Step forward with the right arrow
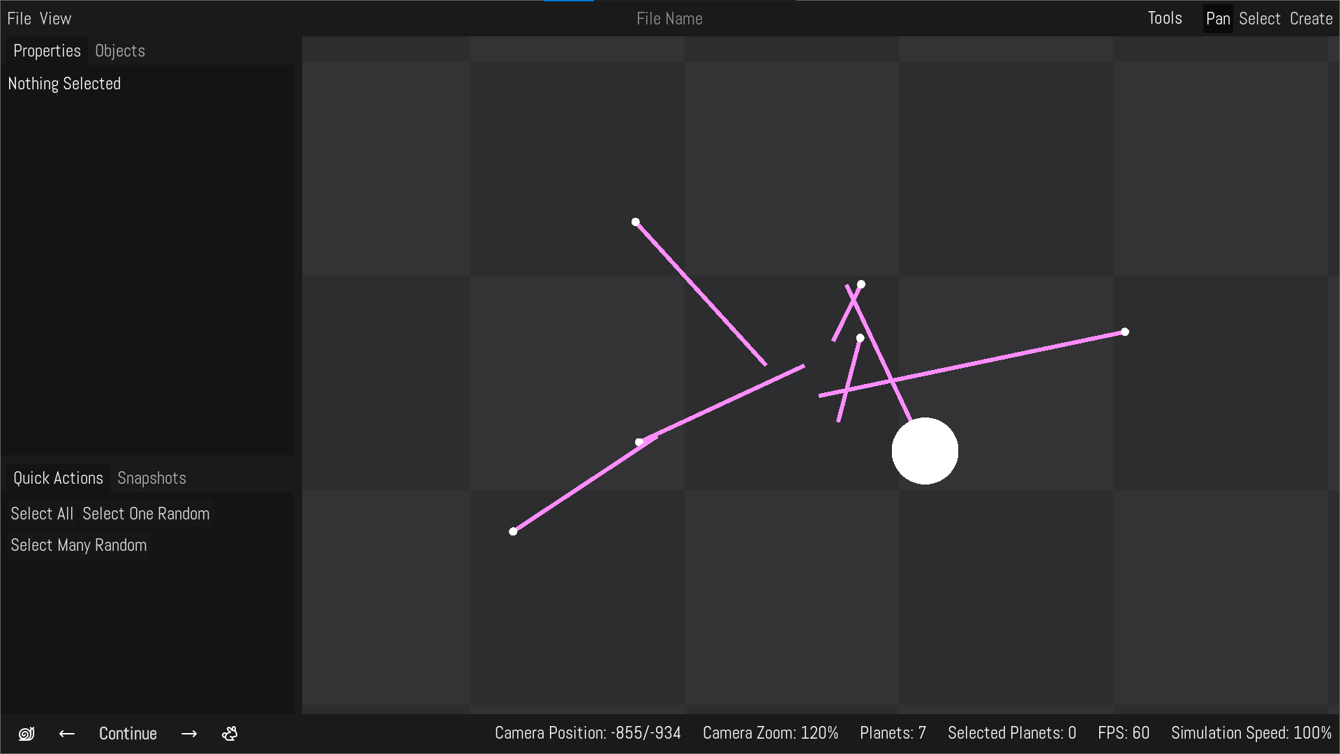 pos(189,734)
